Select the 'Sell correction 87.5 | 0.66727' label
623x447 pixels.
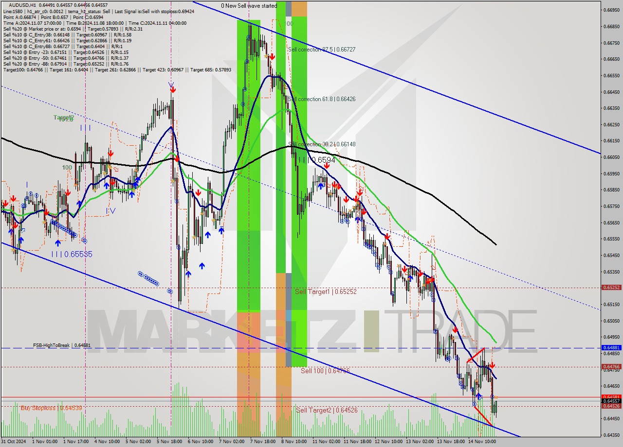click(x=322, y=50)
